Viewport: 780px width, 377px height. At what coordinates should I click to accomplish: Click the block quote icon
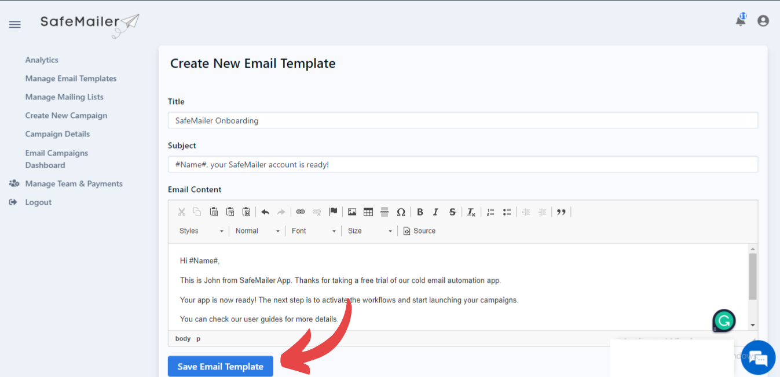click(x=561, y=212)
